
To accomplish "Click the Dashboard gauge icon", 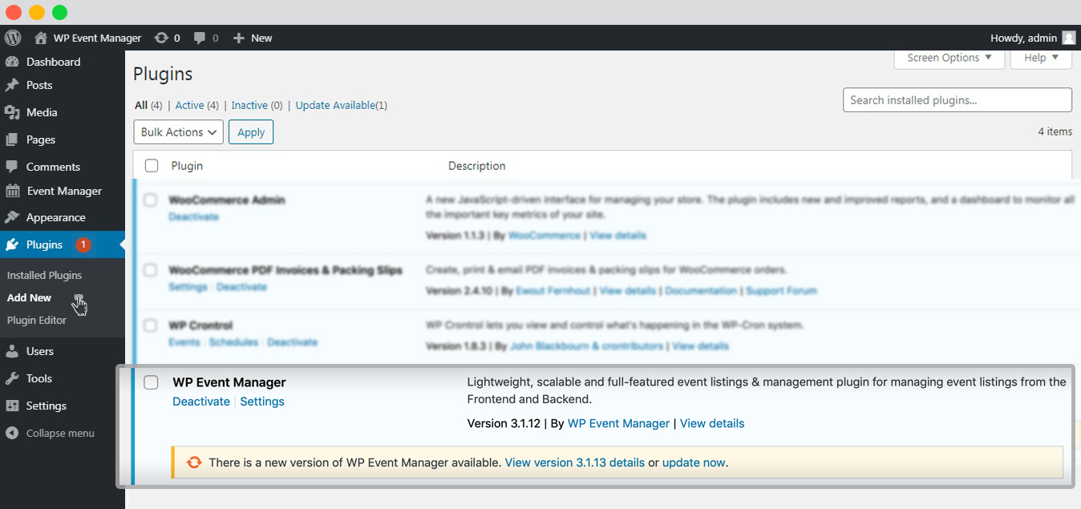I will (12, 62).
